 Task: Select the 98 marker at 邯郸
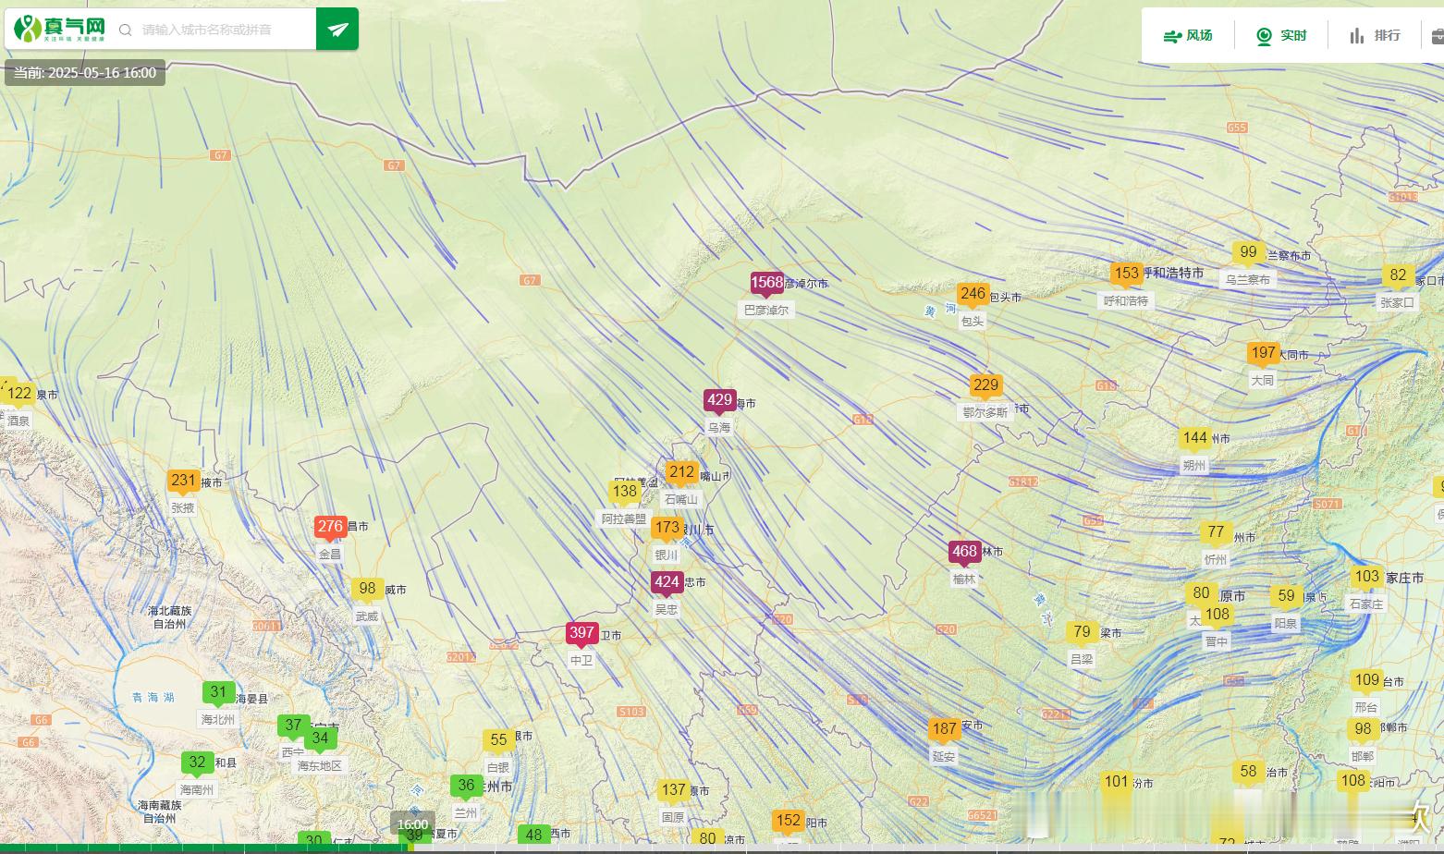1363,729
